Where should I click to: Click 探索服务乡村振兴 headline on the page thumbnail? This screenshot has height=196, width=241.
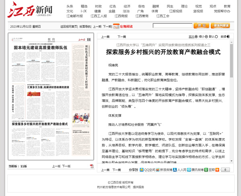(40, 124)
